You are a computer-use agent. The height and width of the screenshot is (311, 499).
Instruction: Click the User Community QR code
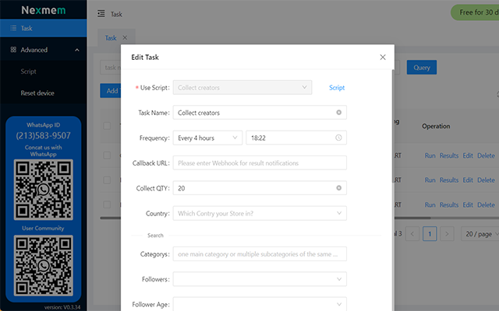coord(43,264)
